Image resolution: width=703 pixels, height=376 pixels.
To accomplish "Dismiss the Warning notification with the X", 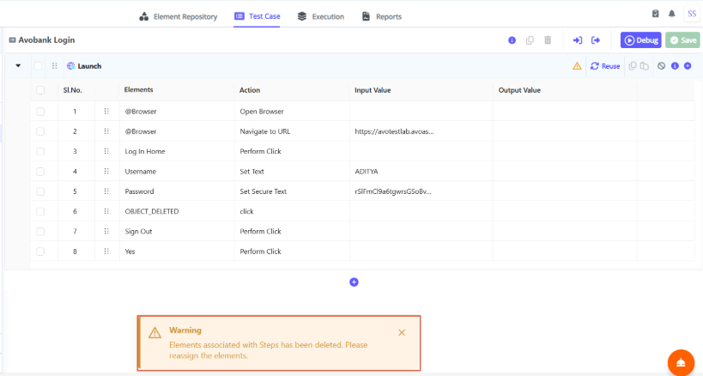I will coord(402,332).
